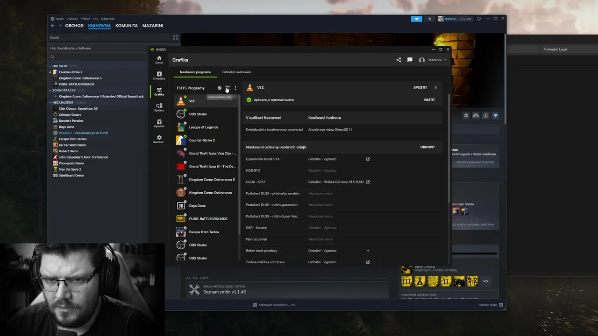Open the MAZARINI profile tab in Steam
The image size is (598, 336).
point(153,26)
